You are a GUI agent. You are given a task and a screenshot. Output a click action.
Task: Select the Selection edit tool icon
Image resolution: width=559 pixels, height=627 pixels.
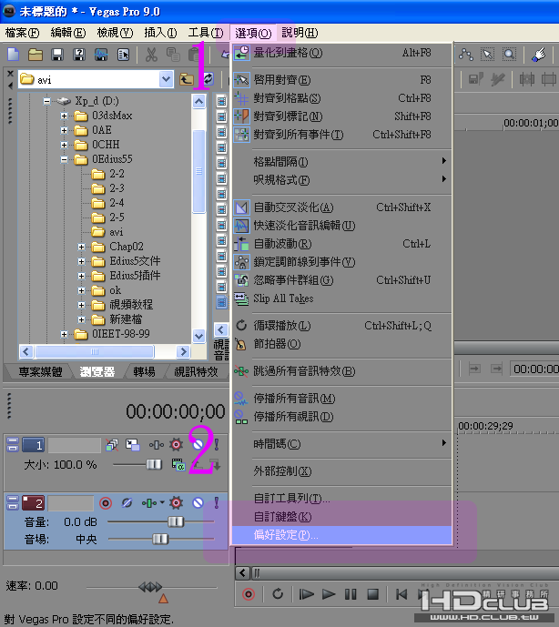point(487,55)
